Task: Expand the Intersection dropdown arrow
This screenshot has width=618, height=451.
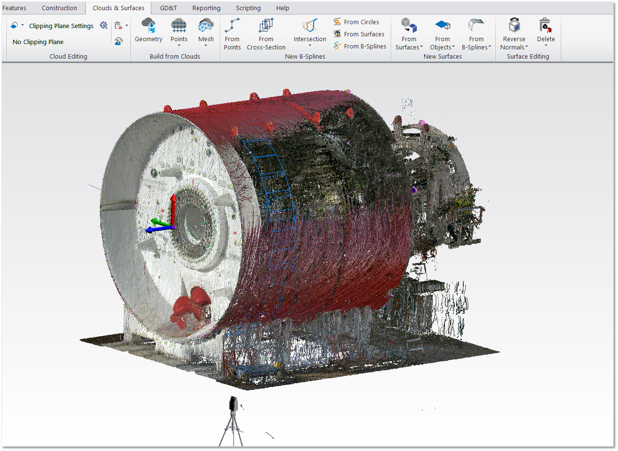Action: point(310,46)
